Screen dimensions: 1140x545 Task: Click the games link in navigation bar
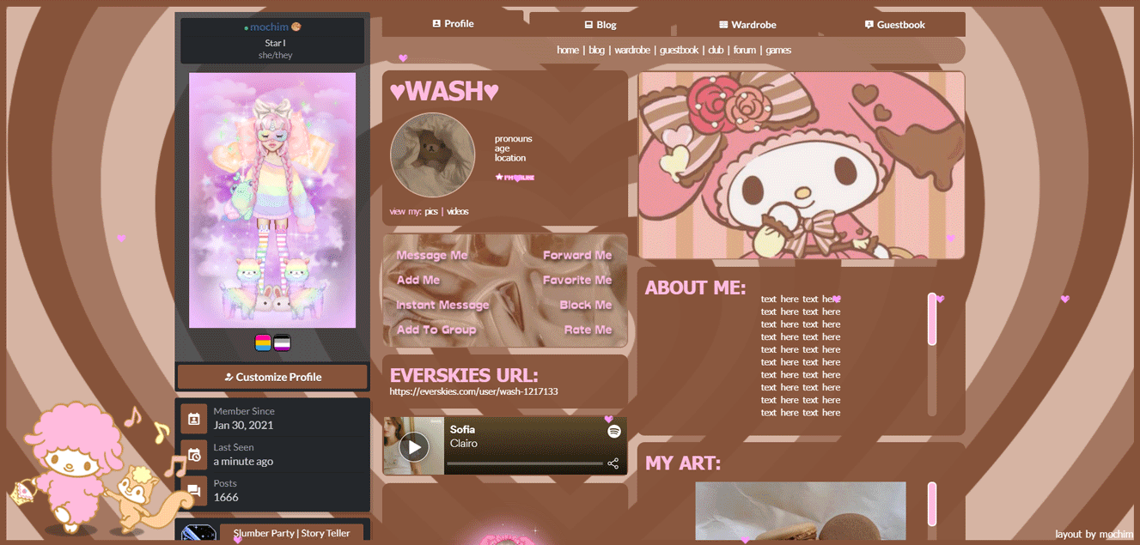click(x=778, y=50)
